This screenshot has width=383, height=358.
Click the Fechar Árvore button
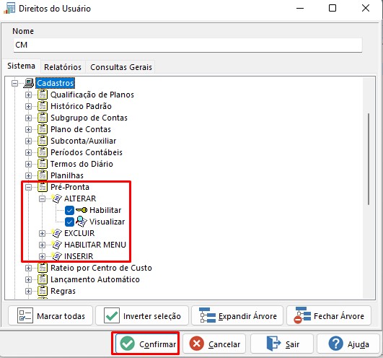pos(329,315)
